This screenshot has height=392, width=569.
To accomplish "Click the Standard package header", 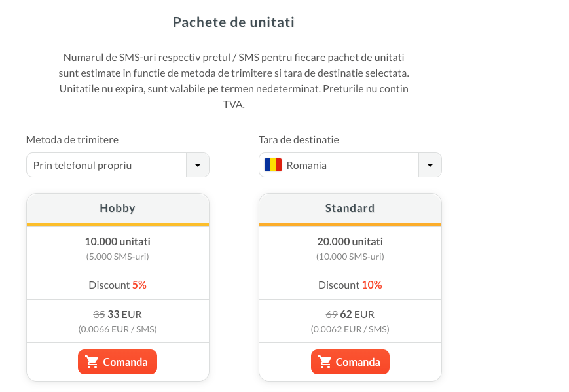I will point(350,208).
